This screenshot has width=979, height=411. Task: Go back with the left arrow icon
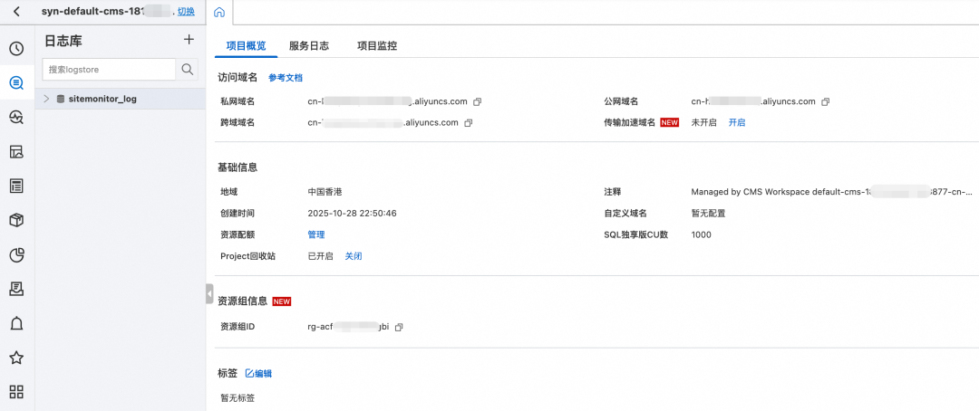(x=17, y=11)
